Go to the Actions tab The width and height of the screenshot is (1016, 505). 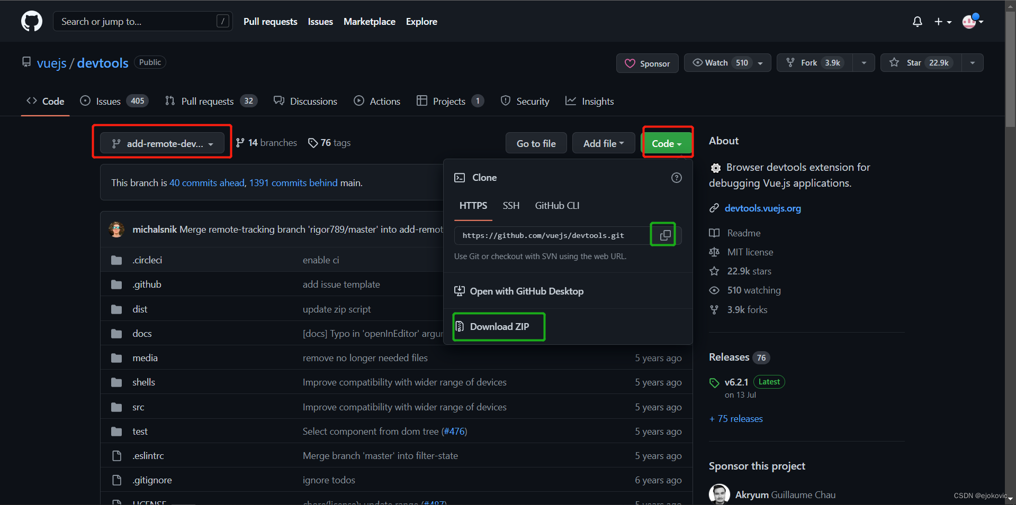coord(377,101)
